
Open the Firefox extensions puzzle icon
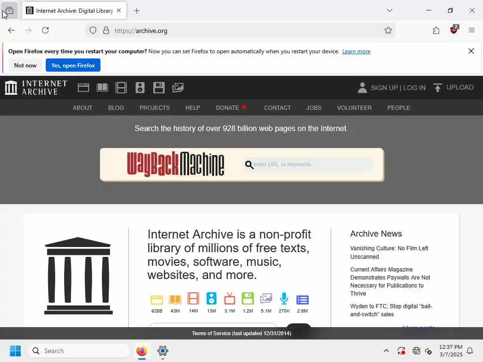pos(436,31)
